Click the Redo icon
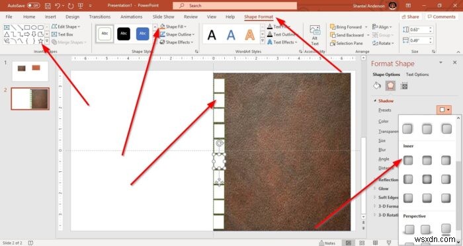This screenshot has width=463, height=246. pyautogui.click(x=71, y=5)
